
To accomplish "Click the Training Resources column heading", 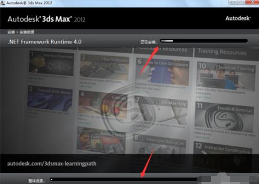I will tap(222, 52).
